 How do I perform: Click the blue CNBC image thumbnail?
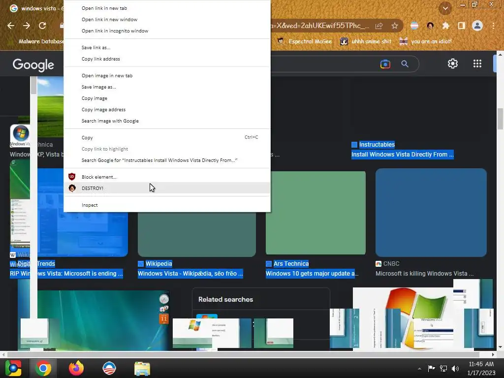[x=431, y=213]
